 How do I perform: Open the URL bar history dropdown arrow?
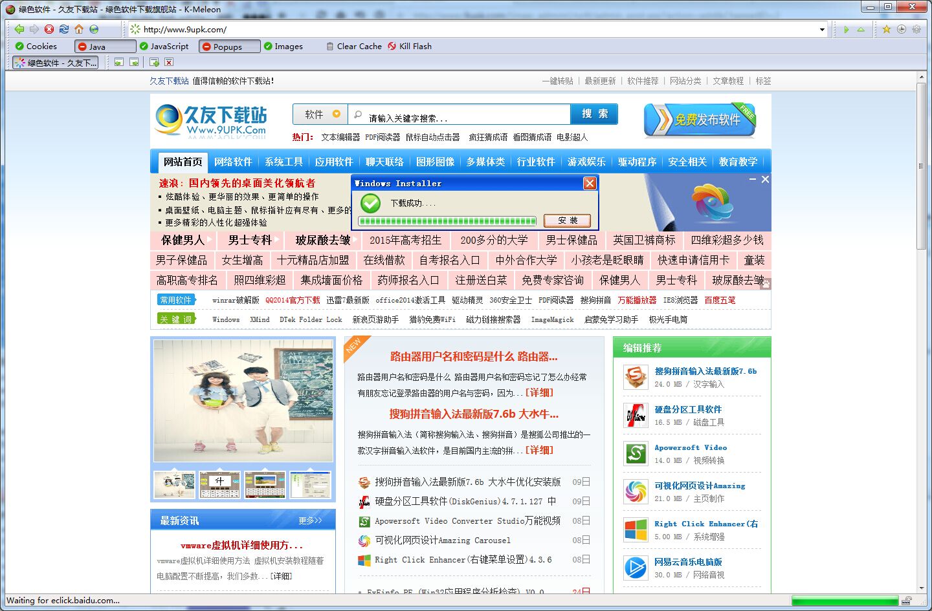[822, 29]
